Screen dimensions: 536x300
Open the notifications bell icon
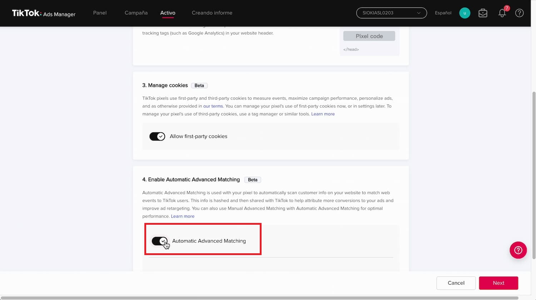502,13
